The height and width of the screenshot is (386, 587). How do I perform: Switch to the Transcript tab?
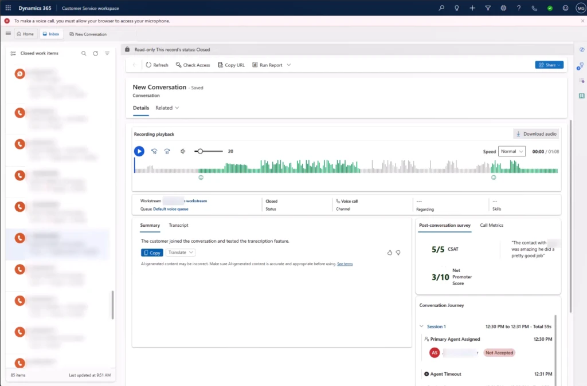(178, 226)
